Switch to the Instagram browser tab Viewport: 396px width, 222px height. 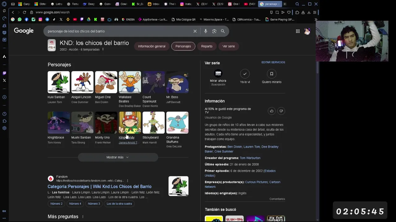point(186,4)
